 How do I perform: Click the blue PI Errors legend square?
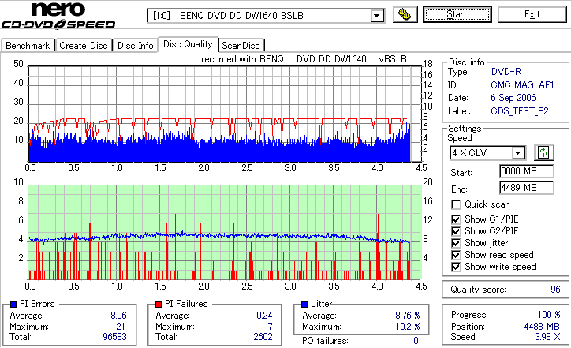(13, 305)
